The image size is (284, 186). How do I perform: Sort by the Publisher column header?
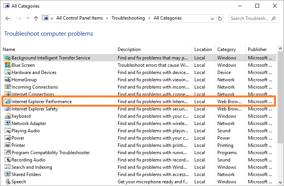click(x=258, y=49)
